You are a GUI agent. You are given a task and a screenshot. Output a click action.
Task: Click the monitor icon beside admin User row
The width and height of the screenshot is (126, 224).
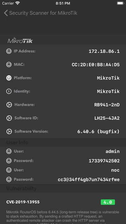(9, 151)
